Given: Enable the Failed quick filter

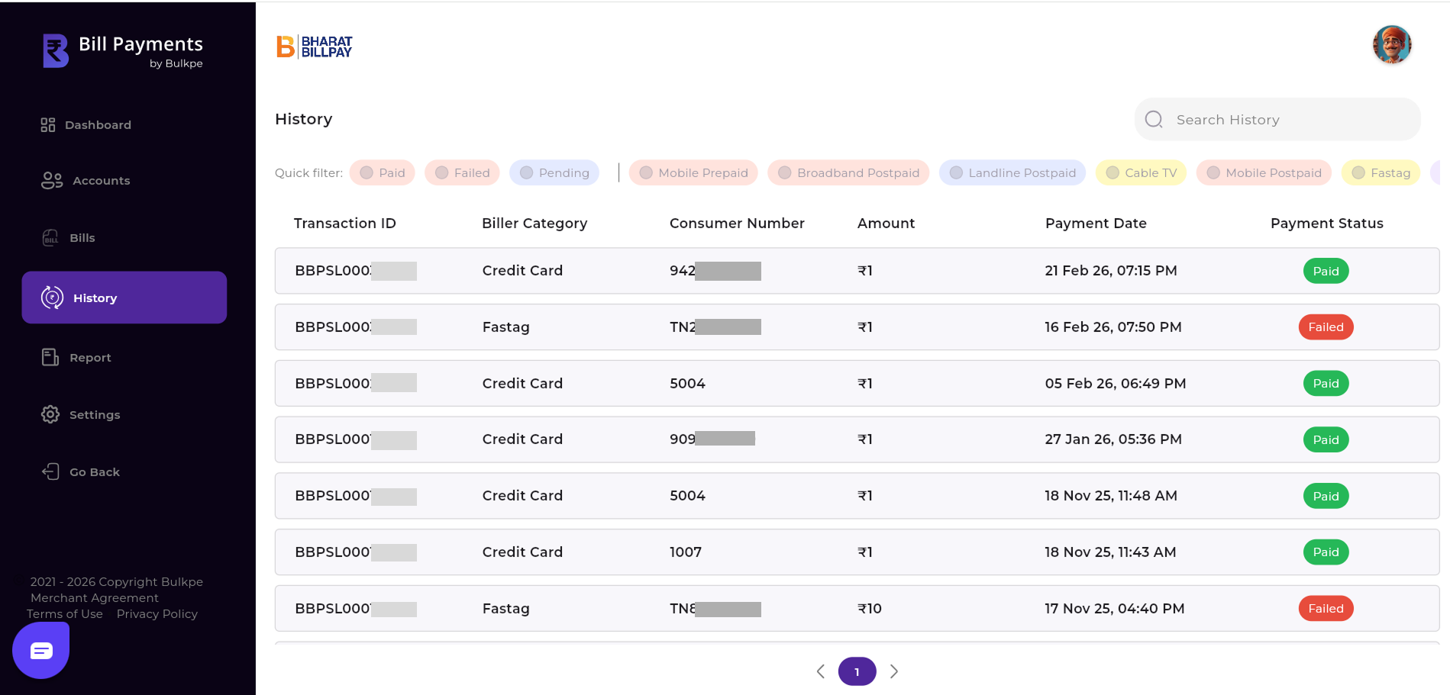Looking at the screenshot, I should tap(462, 173).
